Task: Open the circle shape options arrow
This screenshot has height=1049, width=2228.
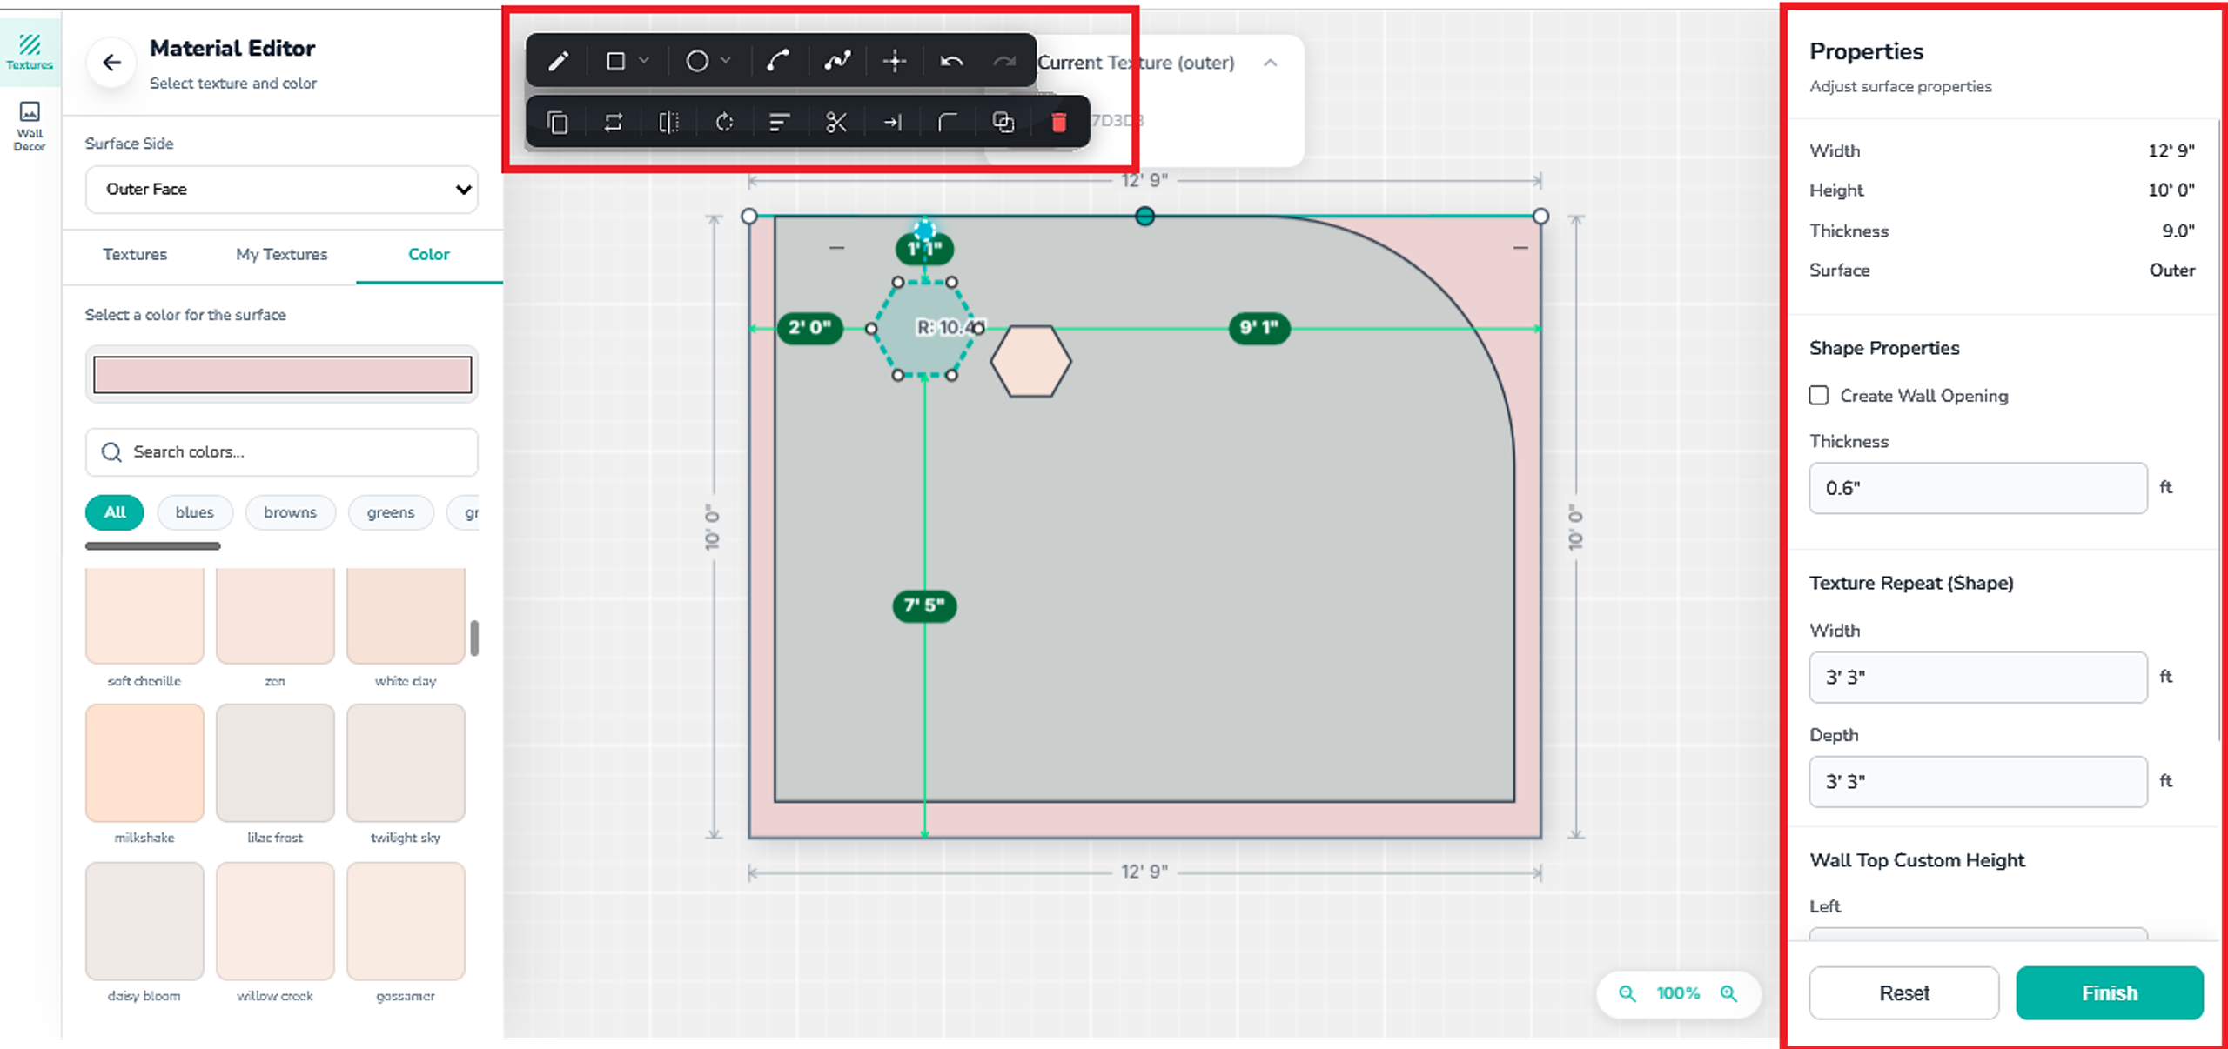Action: [x=725, y=60]
